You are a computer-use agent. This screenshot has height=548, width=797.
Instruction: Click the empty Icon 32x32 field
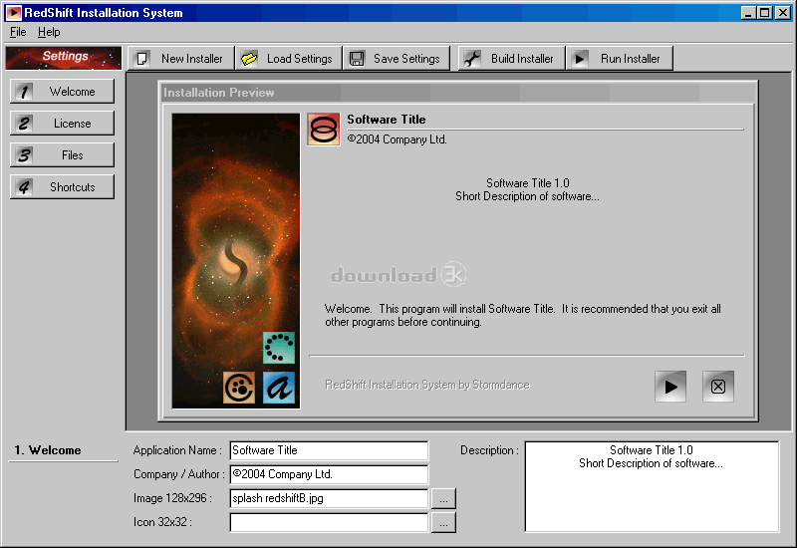click(x=329, y=522)
